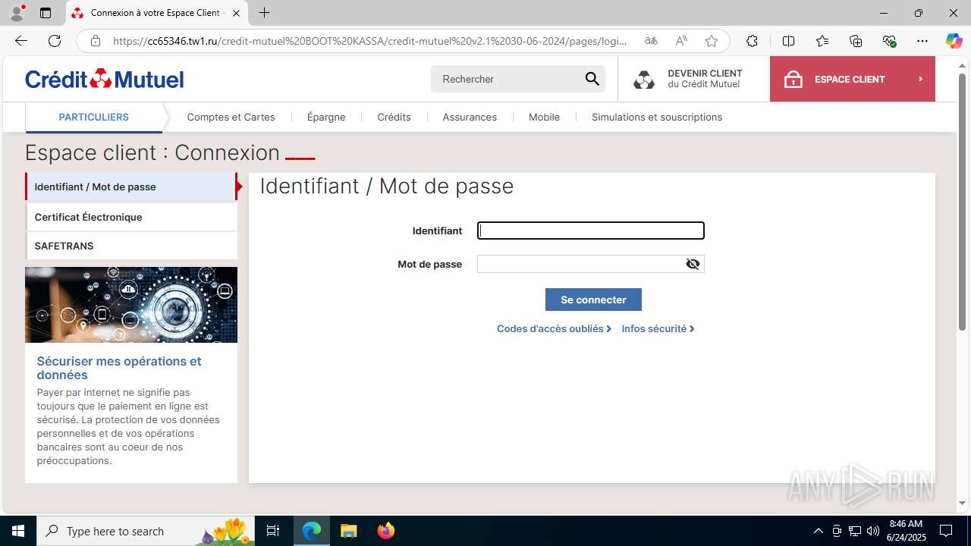Image resolution: width=971 pixels, height=546 pixels.
Task: Open the taskbar clock and date
Action: tap(906, 531)
